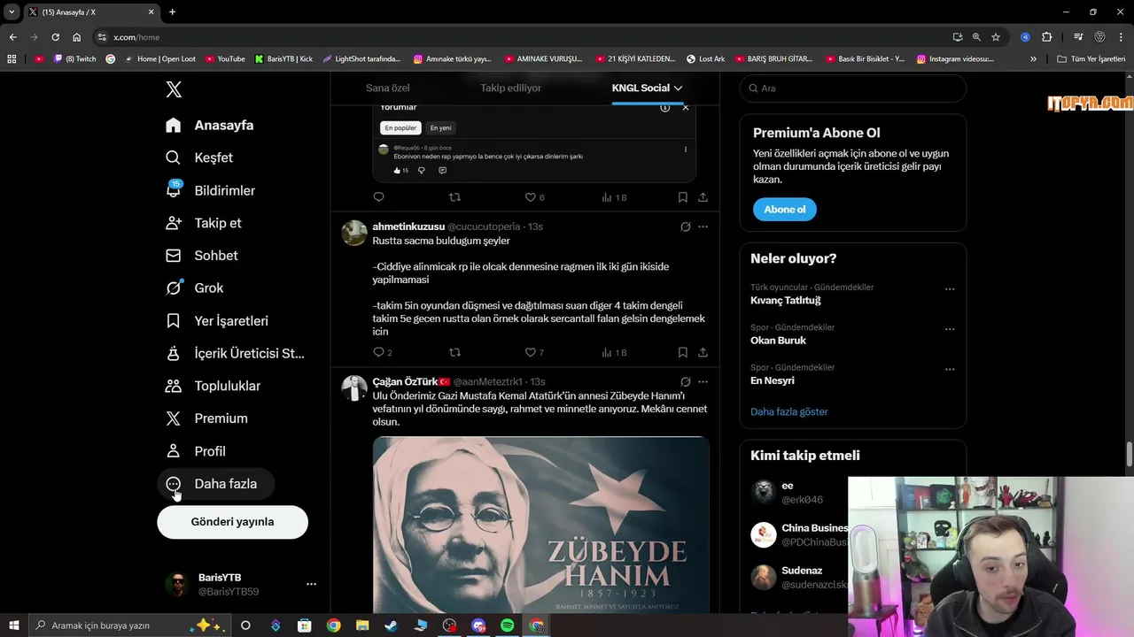Open more menu on ahmetinkuzusu's post
The image size is (1134, 637).
703,226
